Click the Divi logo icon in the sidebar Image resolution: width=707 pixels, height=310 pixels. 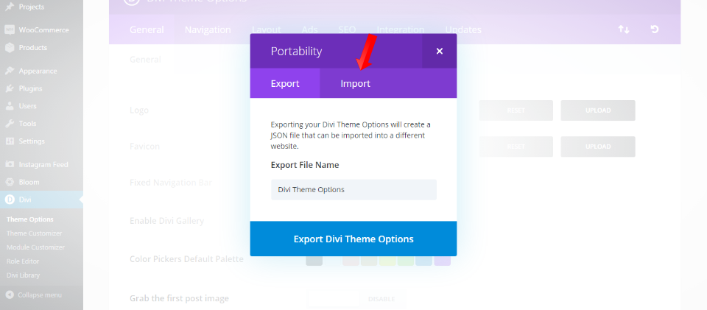(10, 200)
